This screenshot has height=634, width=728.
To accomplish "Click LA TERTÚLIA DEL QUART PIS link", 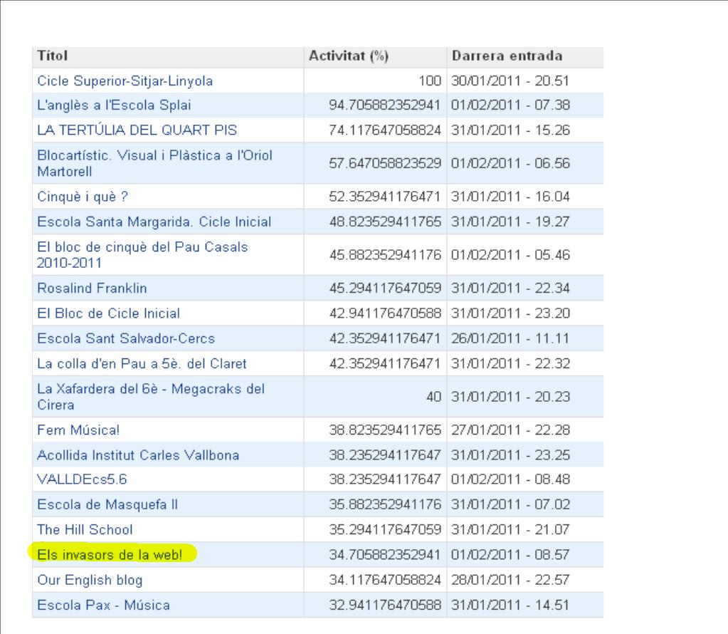I will click(137, 130).
